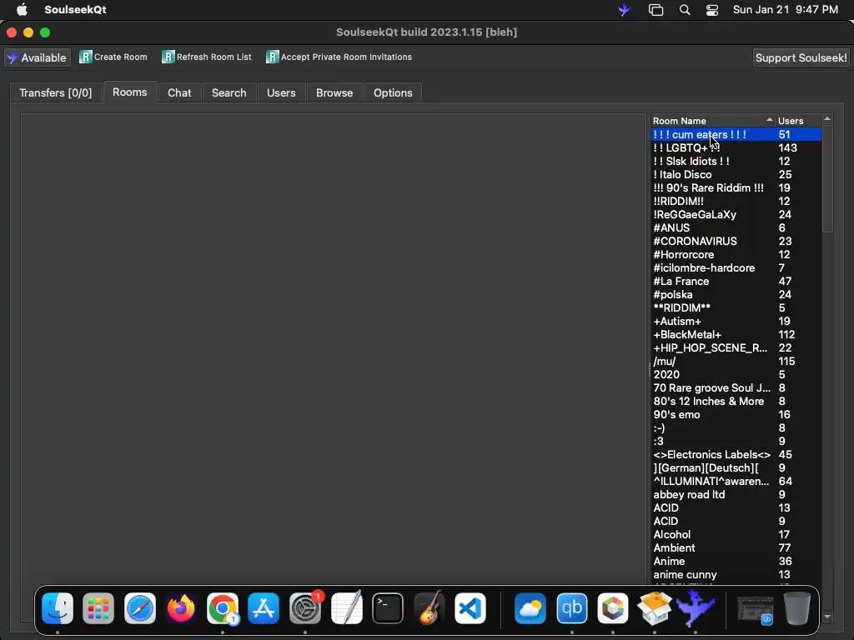Click Accept Private Room Invitations
The image size is (854, 640).
tap(339, 57)
